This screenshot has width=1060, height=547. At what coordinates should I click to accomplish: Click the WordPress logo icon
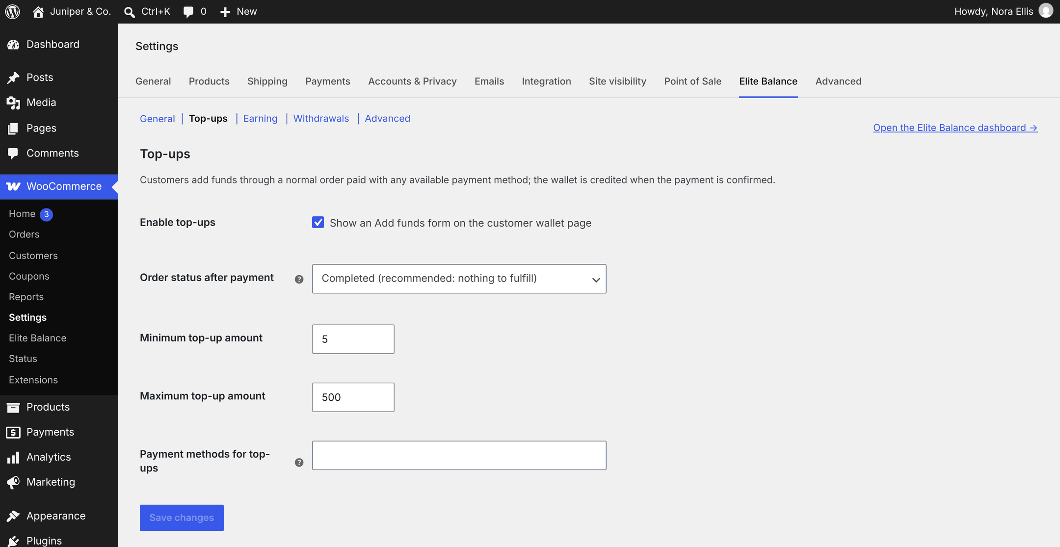point(13,11)
